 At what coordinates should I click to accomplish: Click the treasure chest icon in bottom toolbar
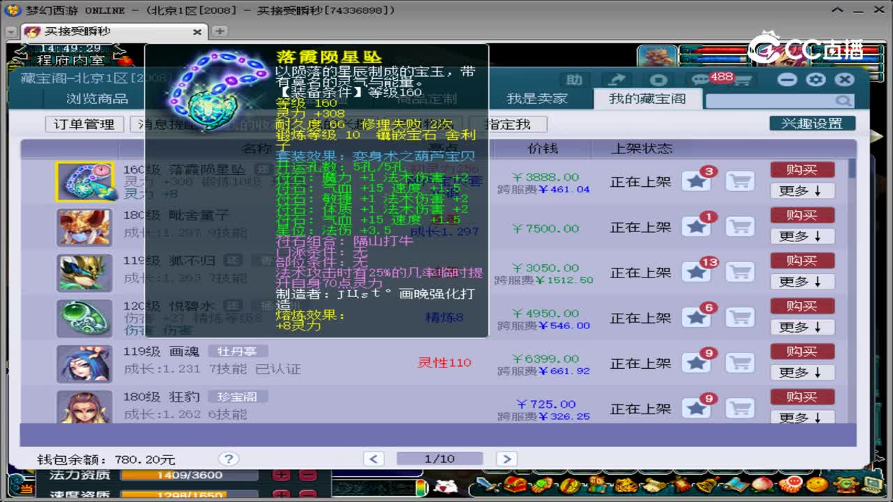(x=516, y=485)
